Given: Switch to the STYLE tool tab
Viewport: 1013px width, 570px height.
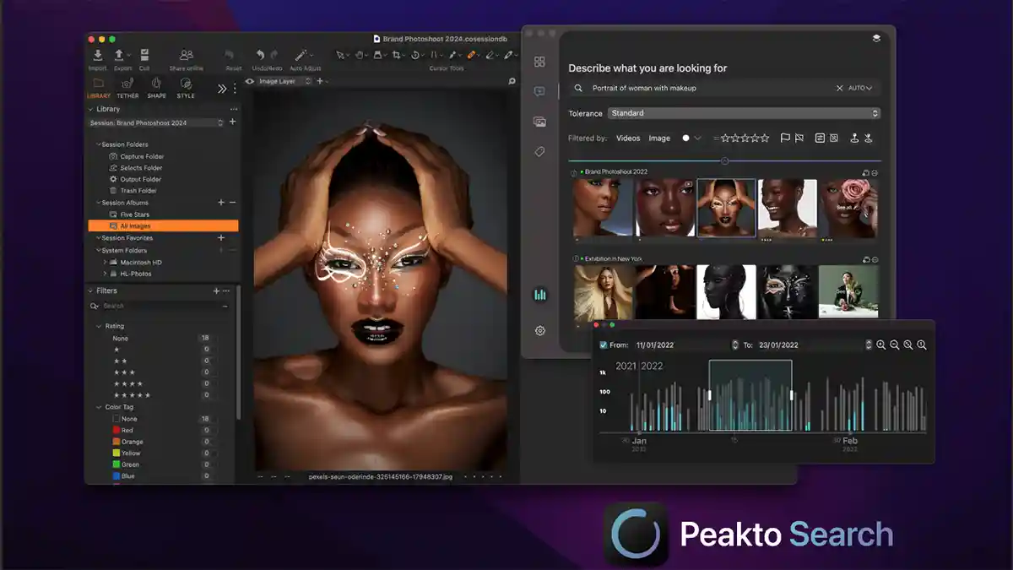Looking at the screenshot, I should tap(186, 88).
